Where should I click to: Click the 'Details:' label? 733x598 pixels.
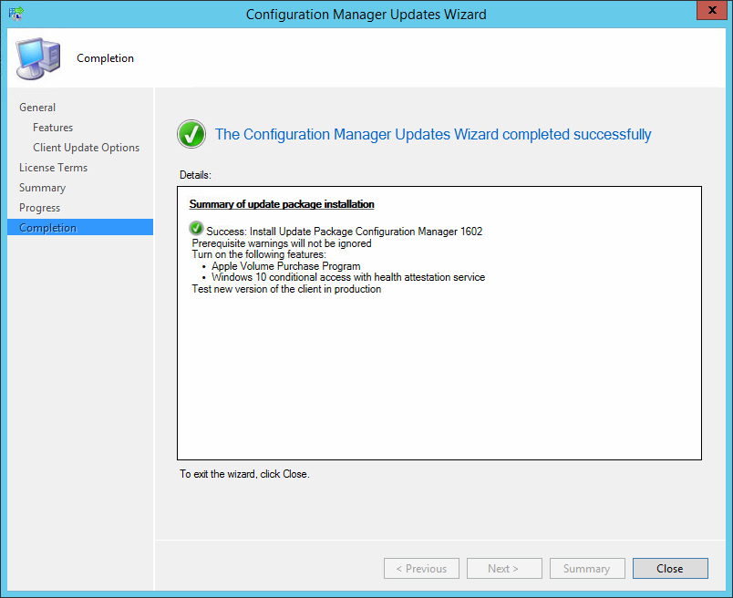pyautogui.click(x=195, y=175)
